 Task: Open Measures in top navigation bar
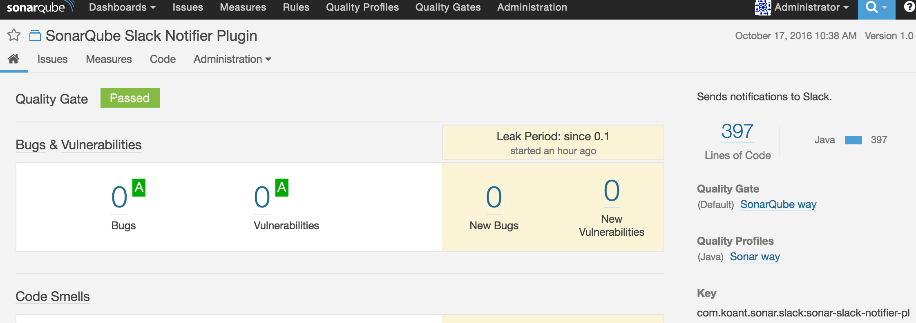click(243, 7)
